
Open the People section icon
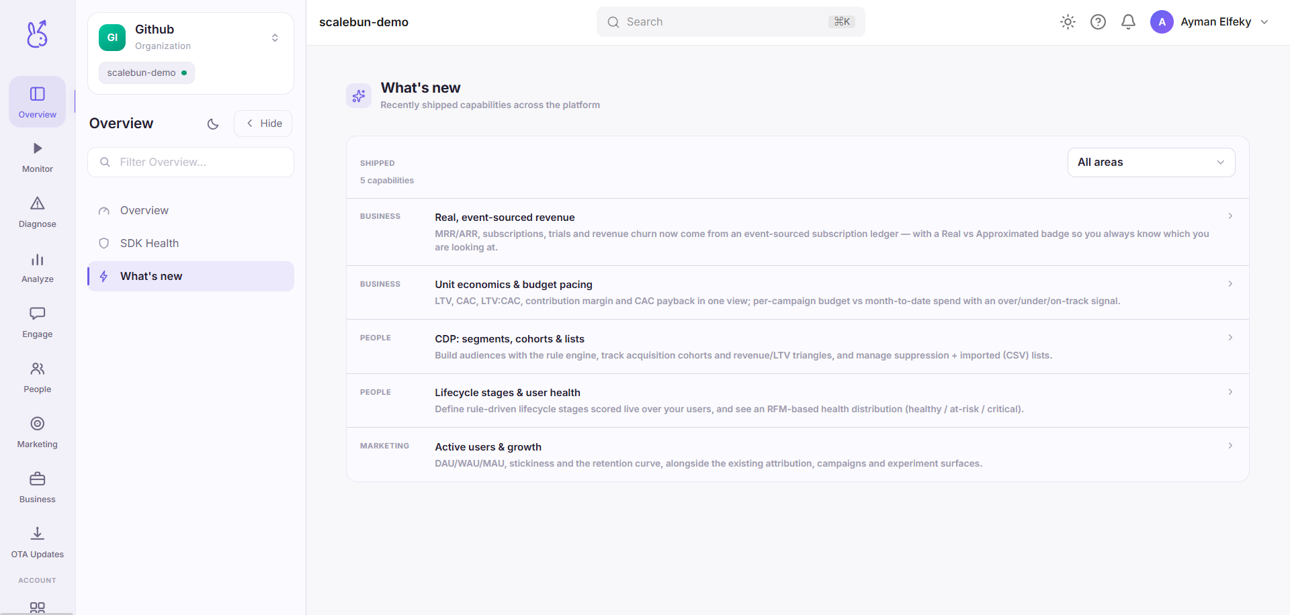pos(38,369)
